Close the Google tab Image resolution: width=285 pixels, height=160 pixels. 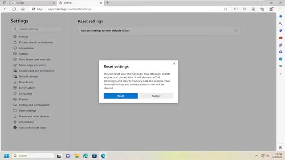coord(53,3)
